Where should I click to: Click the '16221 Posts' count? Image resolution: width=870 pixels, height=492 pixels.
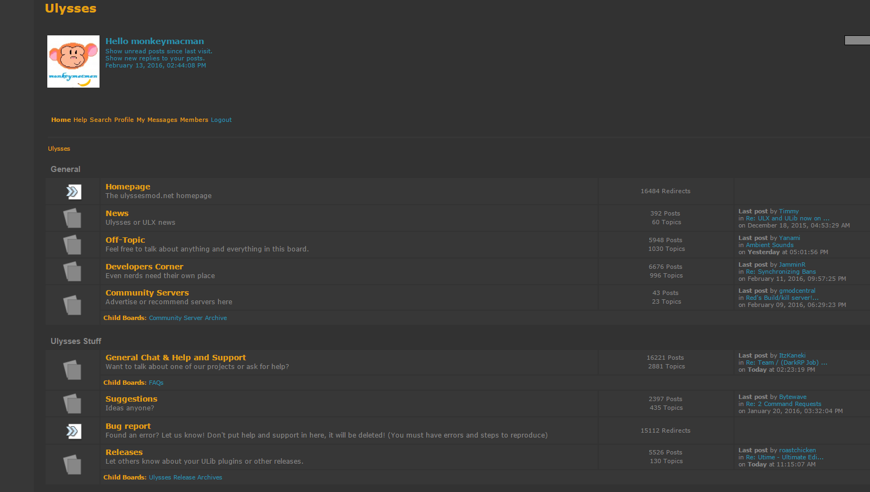click(x=665, y=358)
